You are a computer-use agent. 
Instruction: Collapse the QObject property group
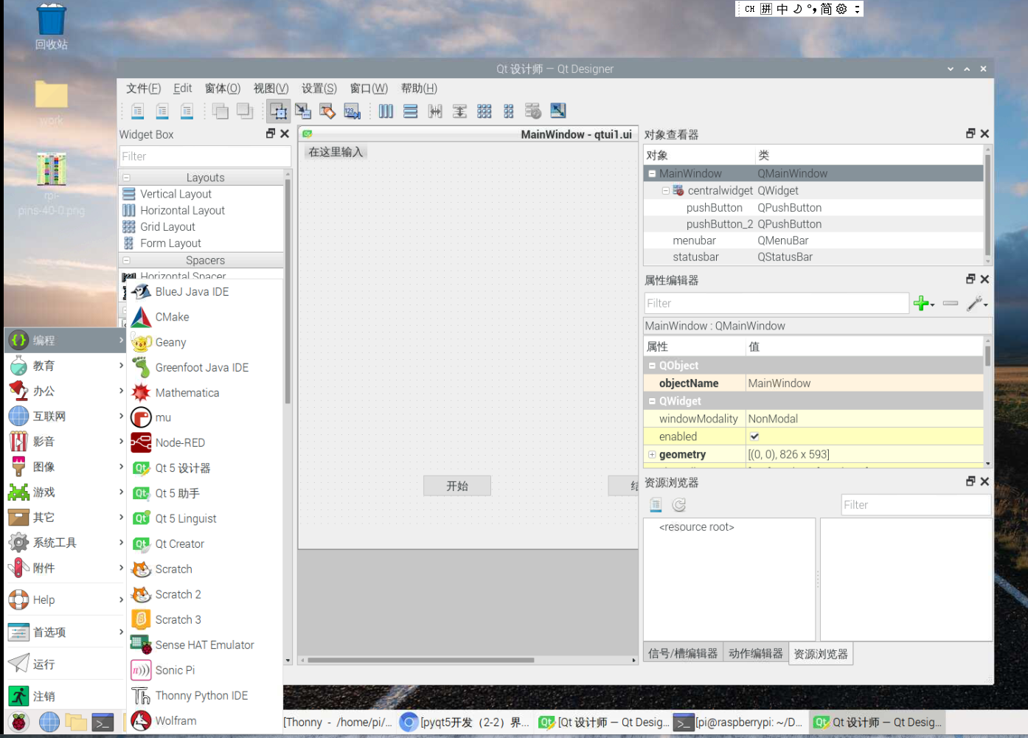tap(652, 366)
